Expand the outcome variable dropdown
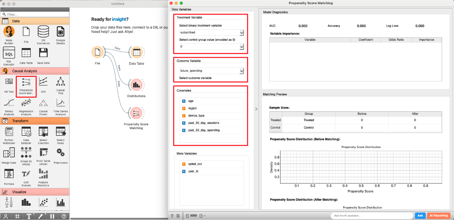Viewport: 454px width, 220px height. point(210,71)
